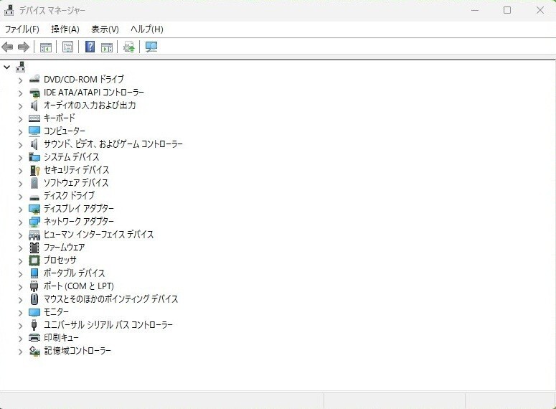Click the コンピューター monitor icon

pyautogui.click(x=34, y=131)
